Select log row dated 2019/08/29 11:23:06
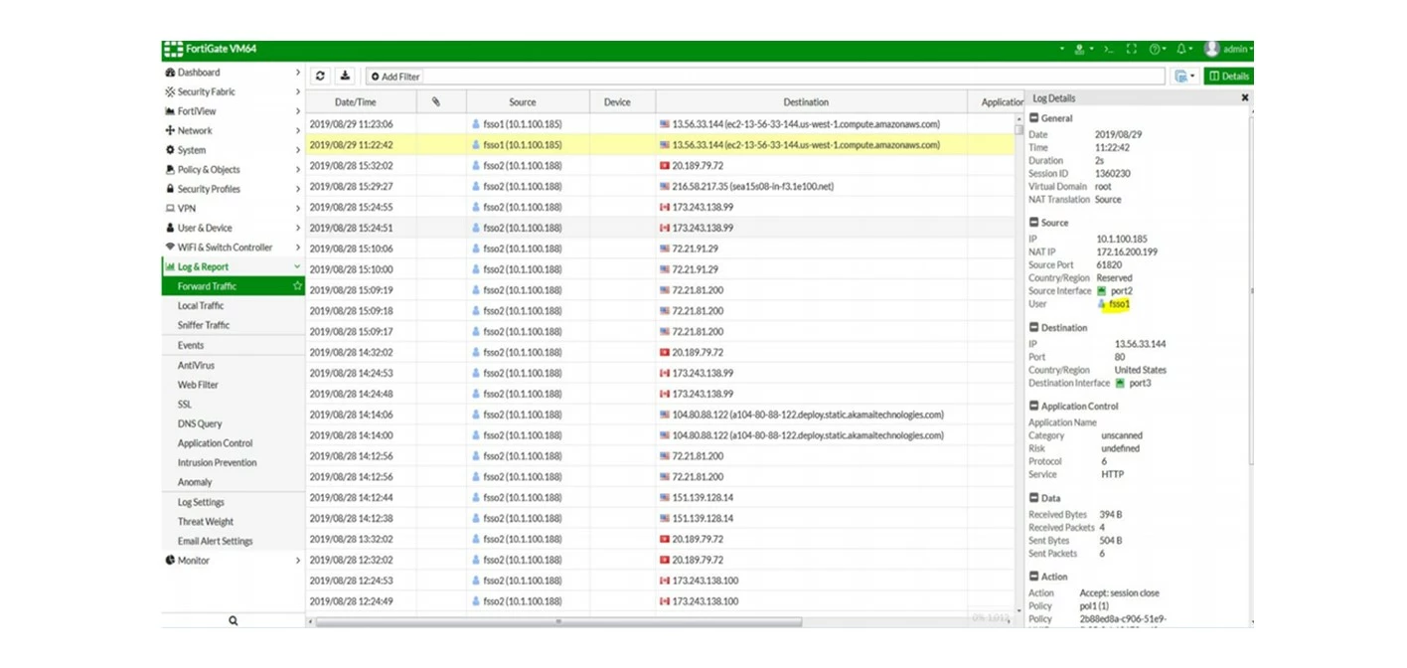This screenshot has width=1407, height=668. coord(661,124)
